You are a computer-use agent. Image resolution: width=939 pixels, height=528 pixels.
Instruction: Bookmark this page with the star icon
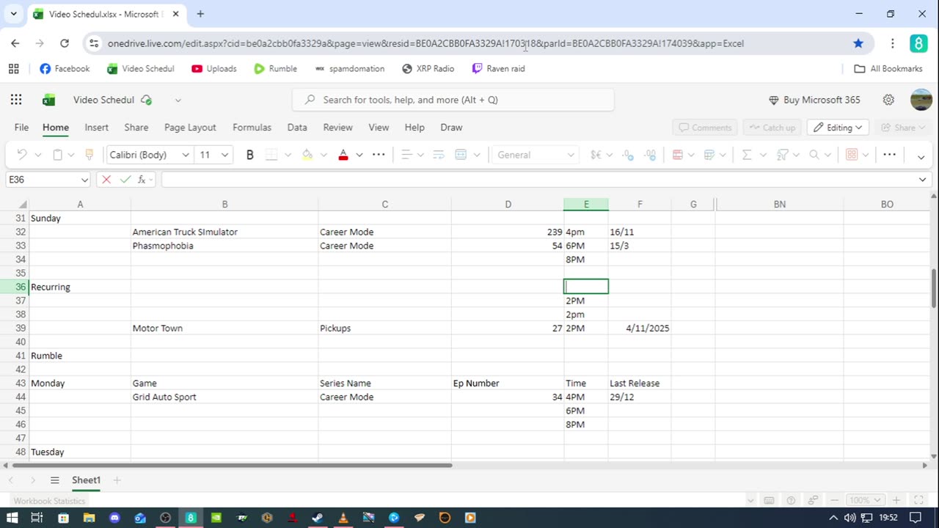click(x=858, y=43)
